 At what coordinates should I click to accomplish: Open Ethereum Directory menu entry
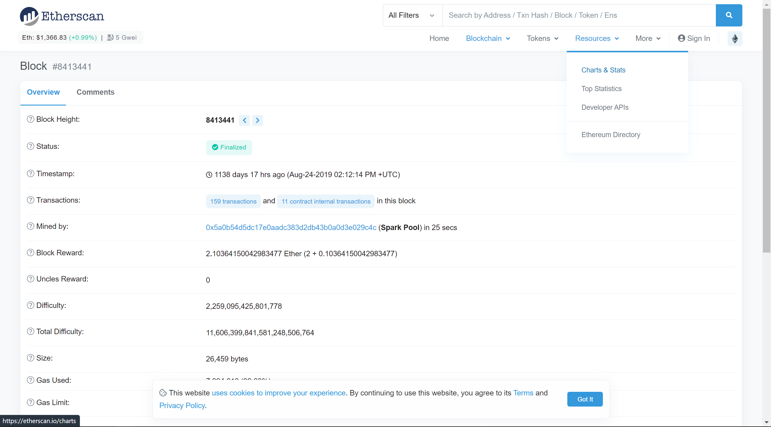[610, 135]
